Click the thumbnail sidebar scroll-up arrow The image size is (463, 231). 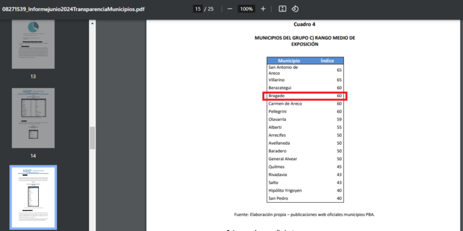click(x=92, y=23)
